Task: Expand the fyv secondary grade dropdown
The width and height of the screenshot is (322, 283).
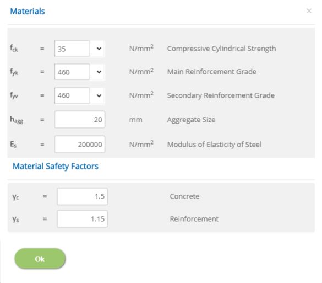Action: (x=99, y=95)
